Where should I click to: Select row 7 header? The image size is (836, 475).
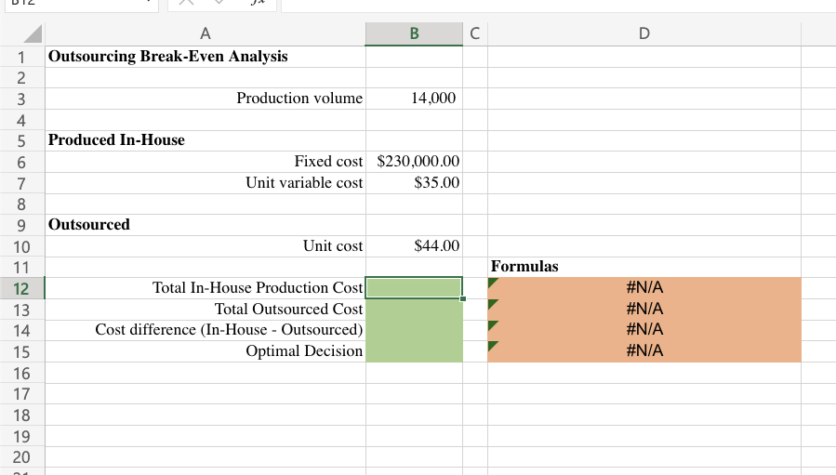(22, 183)
